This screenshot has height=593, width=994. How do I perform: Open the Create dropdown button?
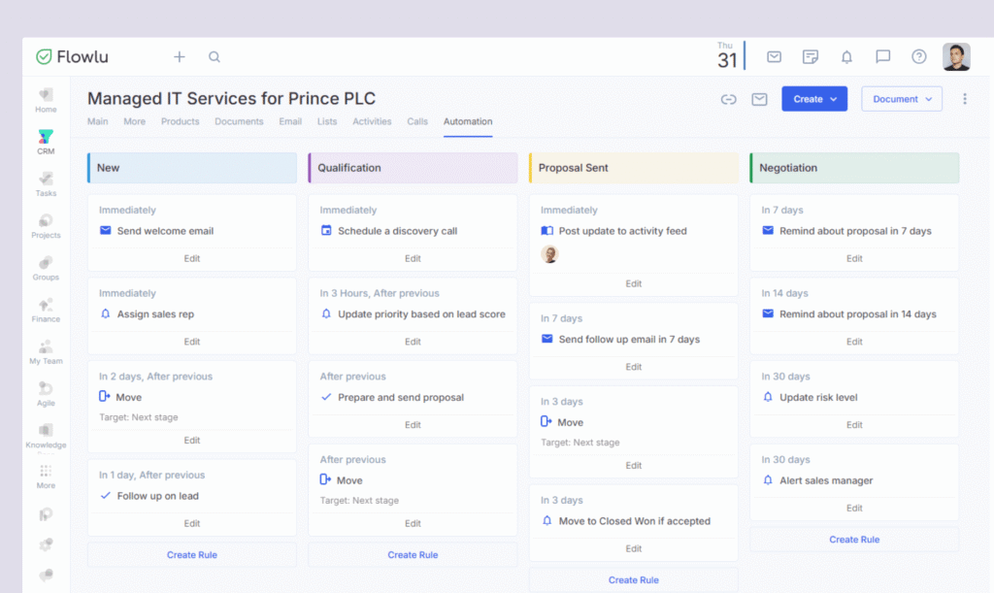(x=813, y=98)
